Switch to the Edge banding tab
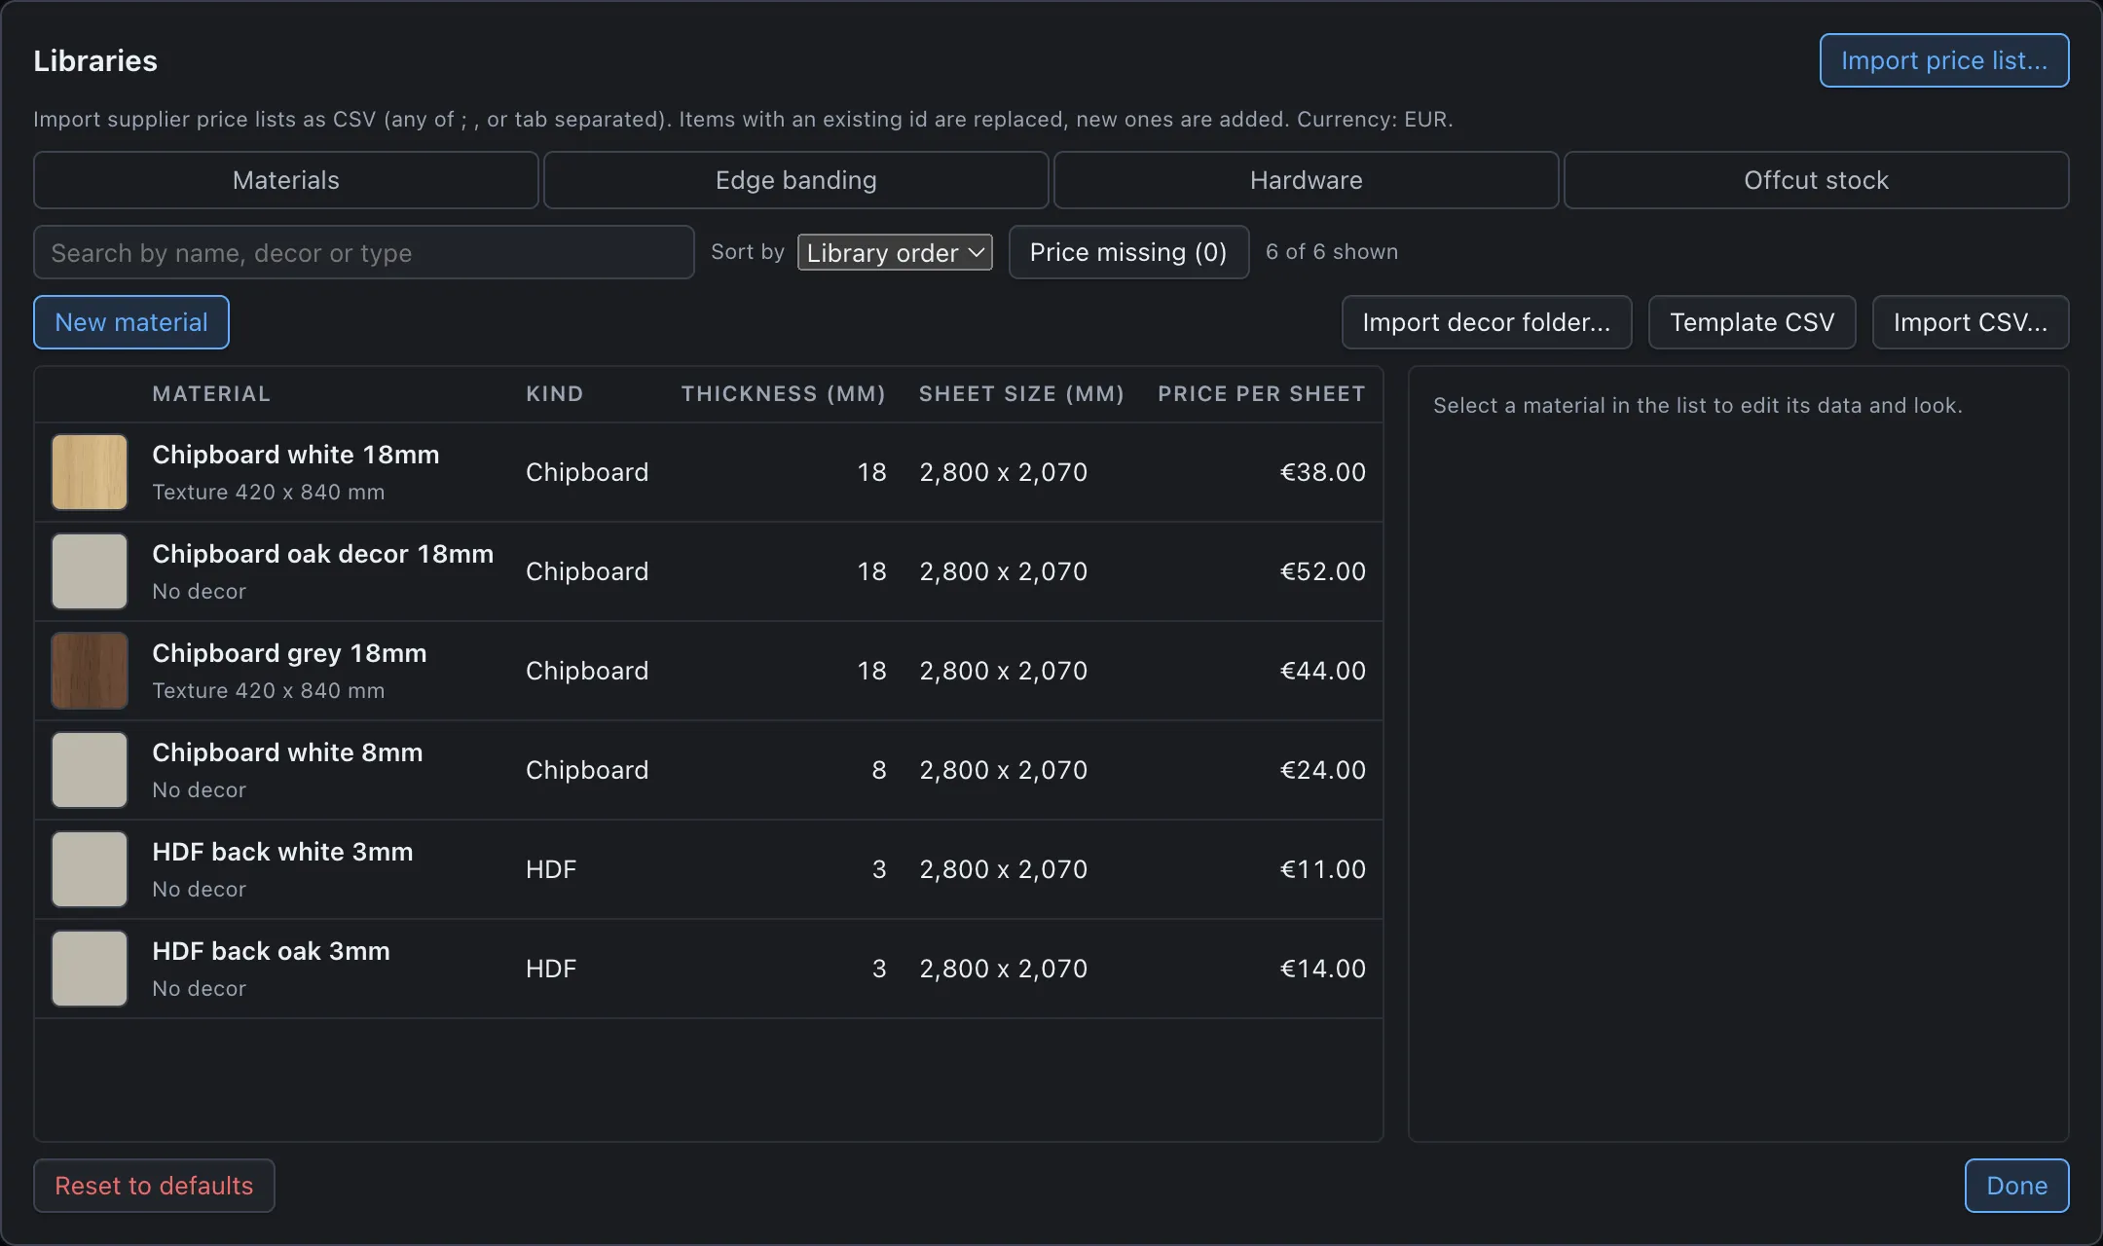Viewport: 2103px width, 1246px height. click(795, 180)
